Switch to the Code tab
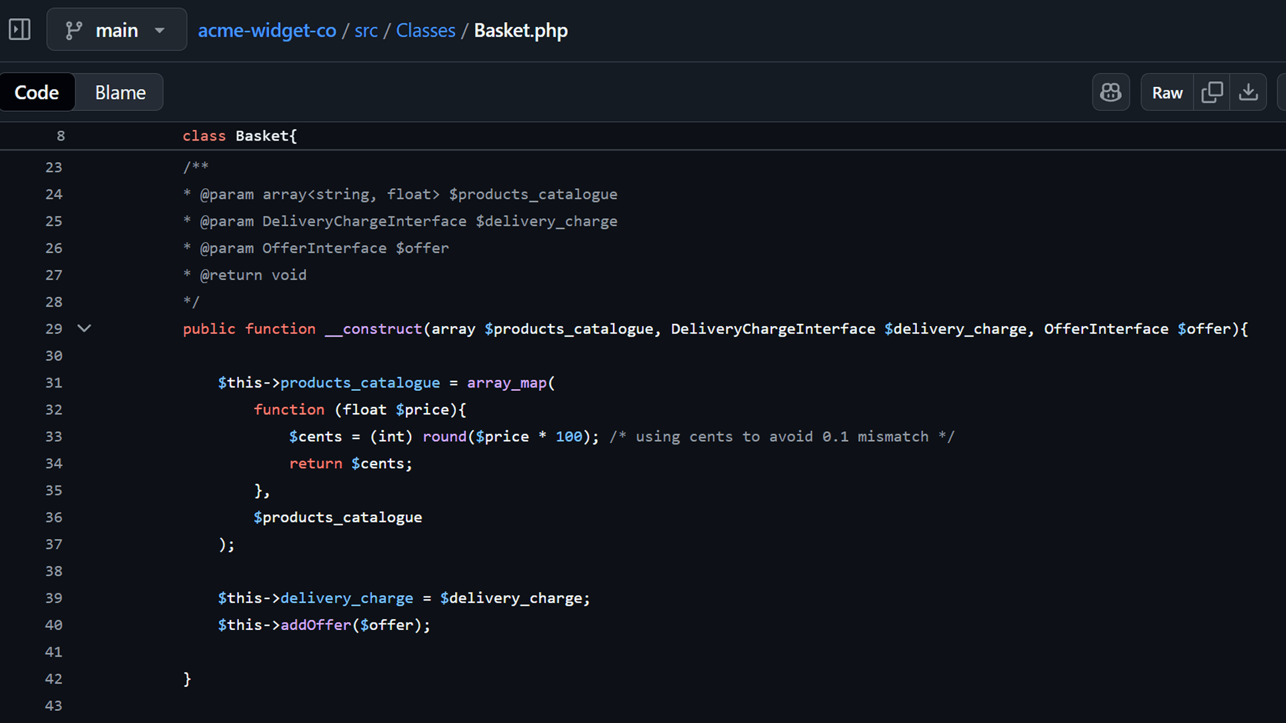1286x723 pixels. click(37, 92)
